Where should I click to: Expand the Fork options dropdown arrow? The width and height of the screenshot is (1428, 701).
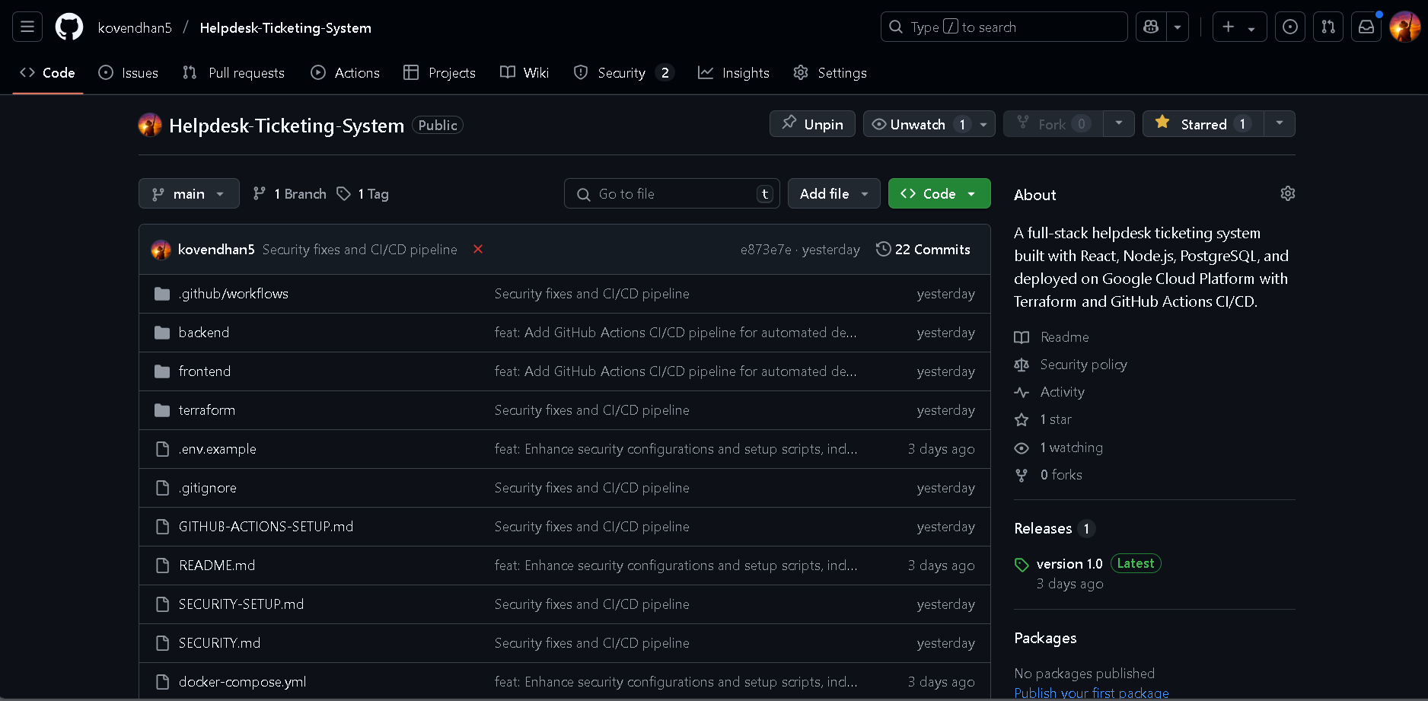click(1119, 124)
